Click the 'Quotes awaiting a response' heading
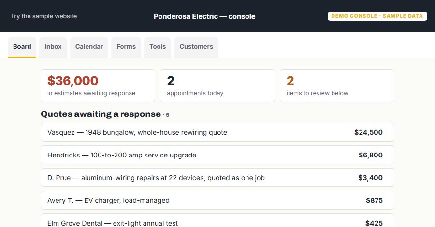This screenshot has width=435, height=227. click(x=101, y=114)
